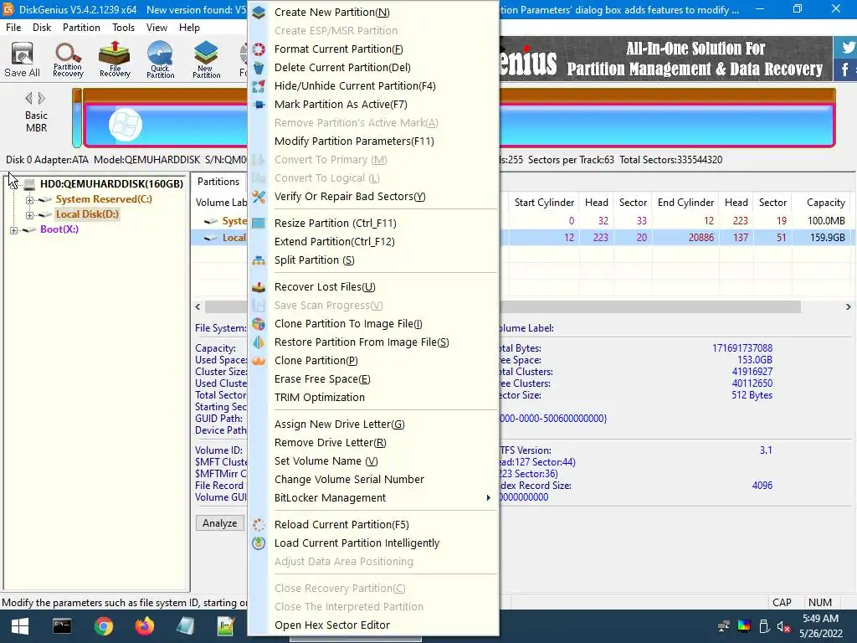Click the network tray icon
This screenshot has width=857, height=643.
(x=724, y=626)
